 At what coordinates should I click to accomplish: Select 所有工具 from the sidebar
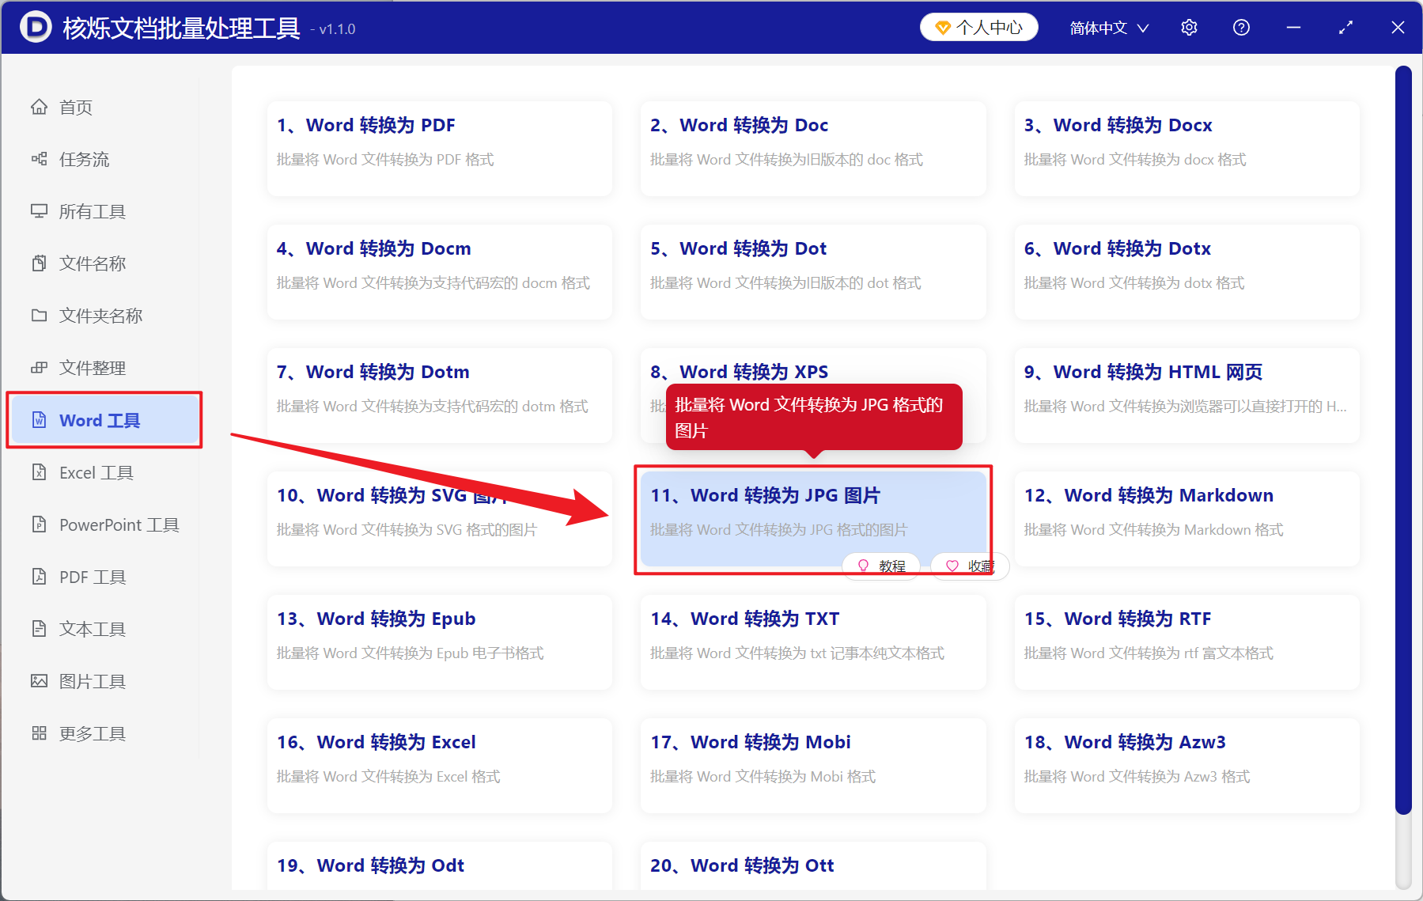(x=91, y=211)
